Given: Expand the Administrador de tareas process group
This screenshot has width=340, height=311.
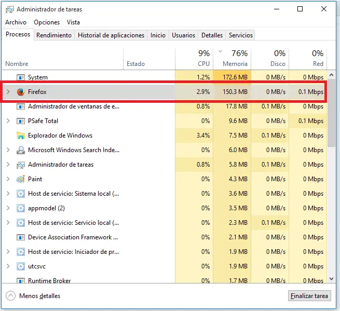Looking at the screenshot, I should [x=8, y=165].
